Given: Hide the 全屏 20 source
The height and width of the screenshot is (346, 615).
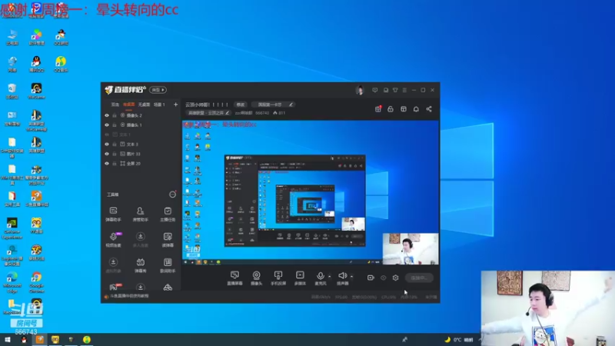Looking at the screenshot, I should point(107,164).
